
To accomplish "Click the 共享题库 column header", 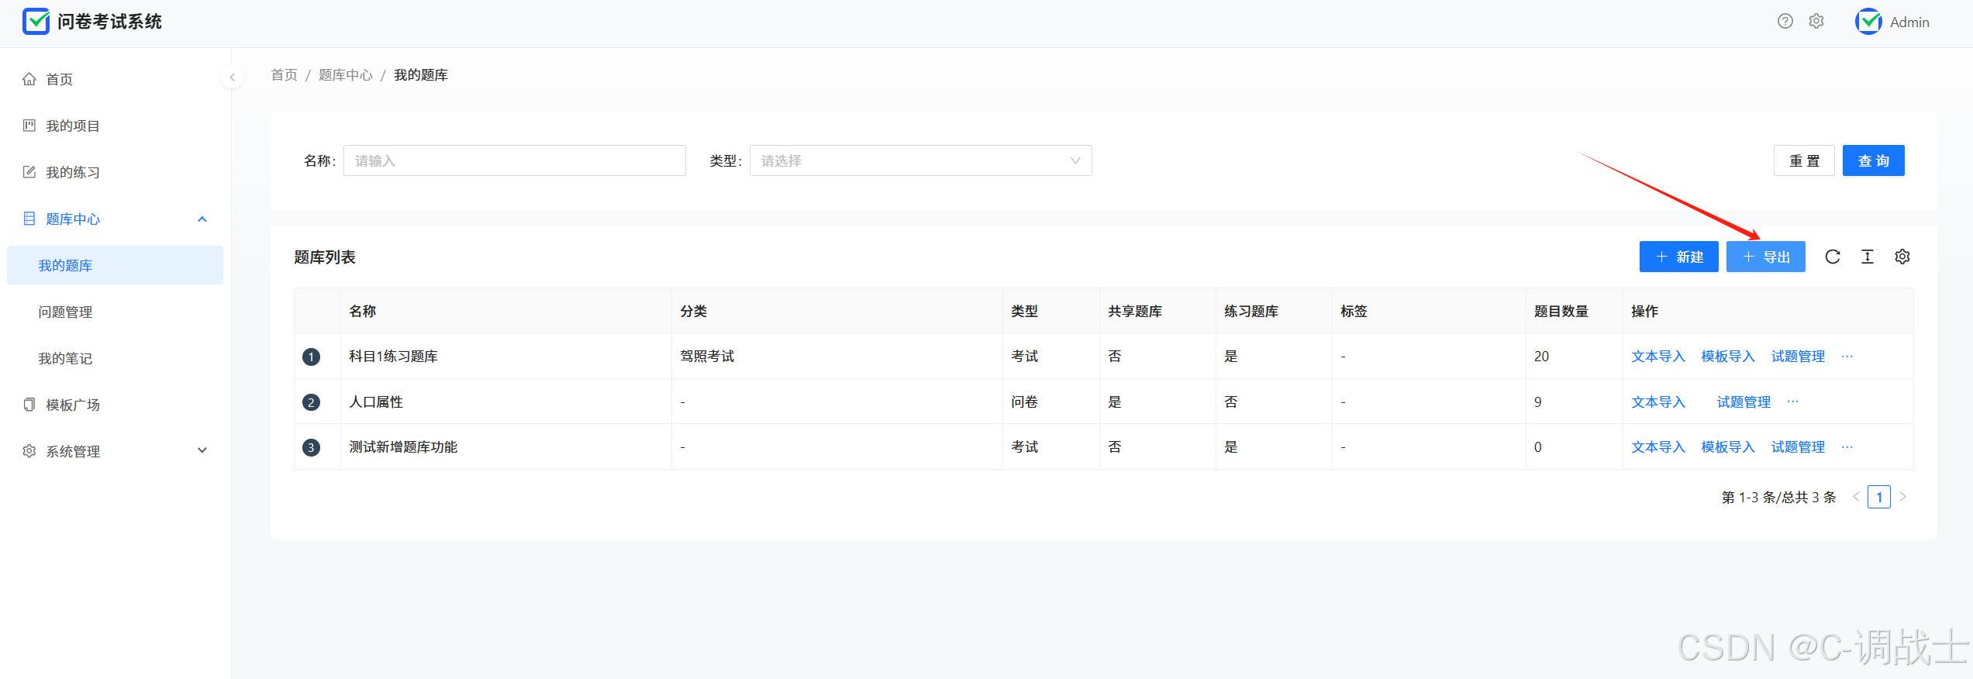I will 1157,311.
